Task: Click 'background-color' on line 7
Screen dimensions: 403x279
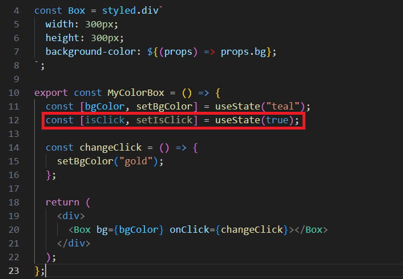Action: [91, 52]
